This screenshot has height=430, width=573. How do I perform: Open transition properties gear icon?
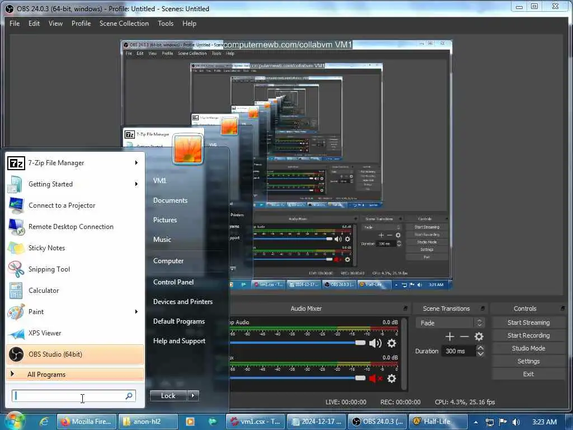[479, 336]
